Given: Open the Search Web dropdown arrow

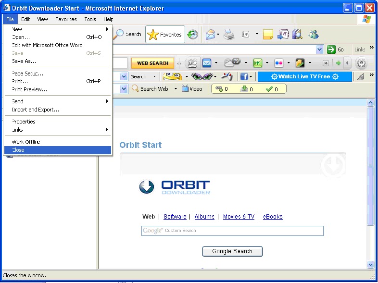Looking at the screenshot, I should 176,89.
